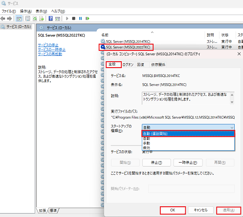Close the properties dialog with X
This screenshot has height=217, width=243.
pos(239,54)
